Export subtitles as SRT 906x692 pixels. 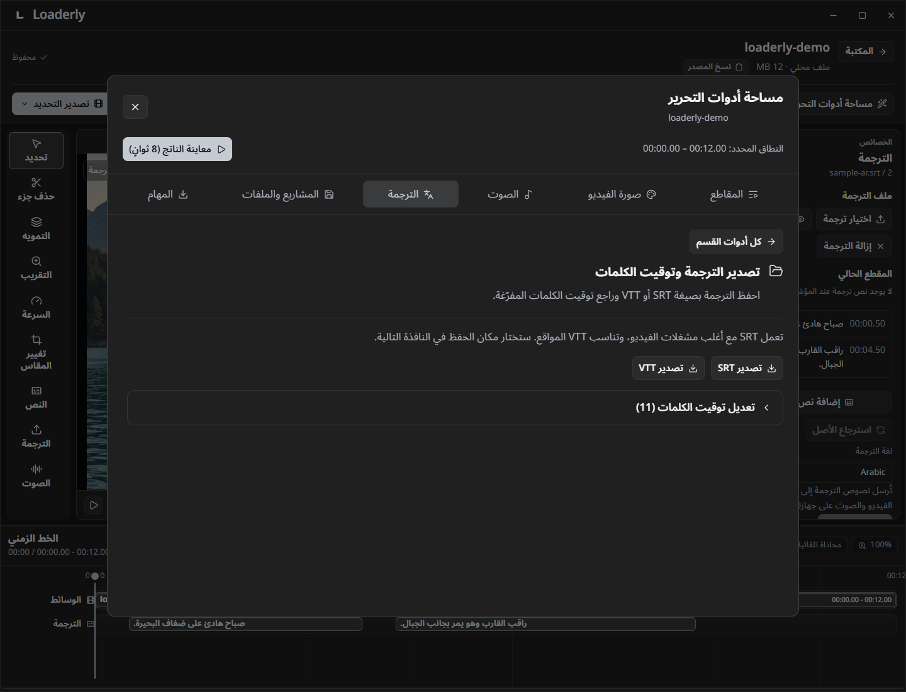point(747,368)
